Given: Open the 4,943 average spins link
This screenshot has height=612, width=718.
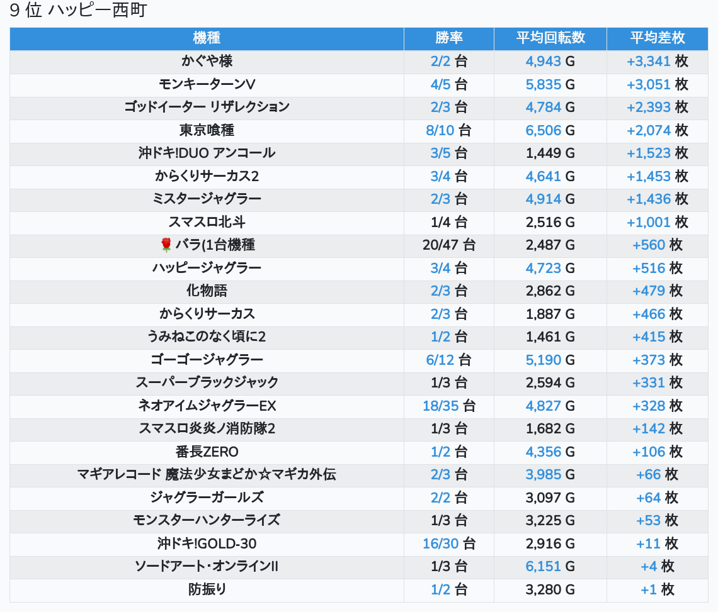Looking at the screenshot, I should [543, 61].
